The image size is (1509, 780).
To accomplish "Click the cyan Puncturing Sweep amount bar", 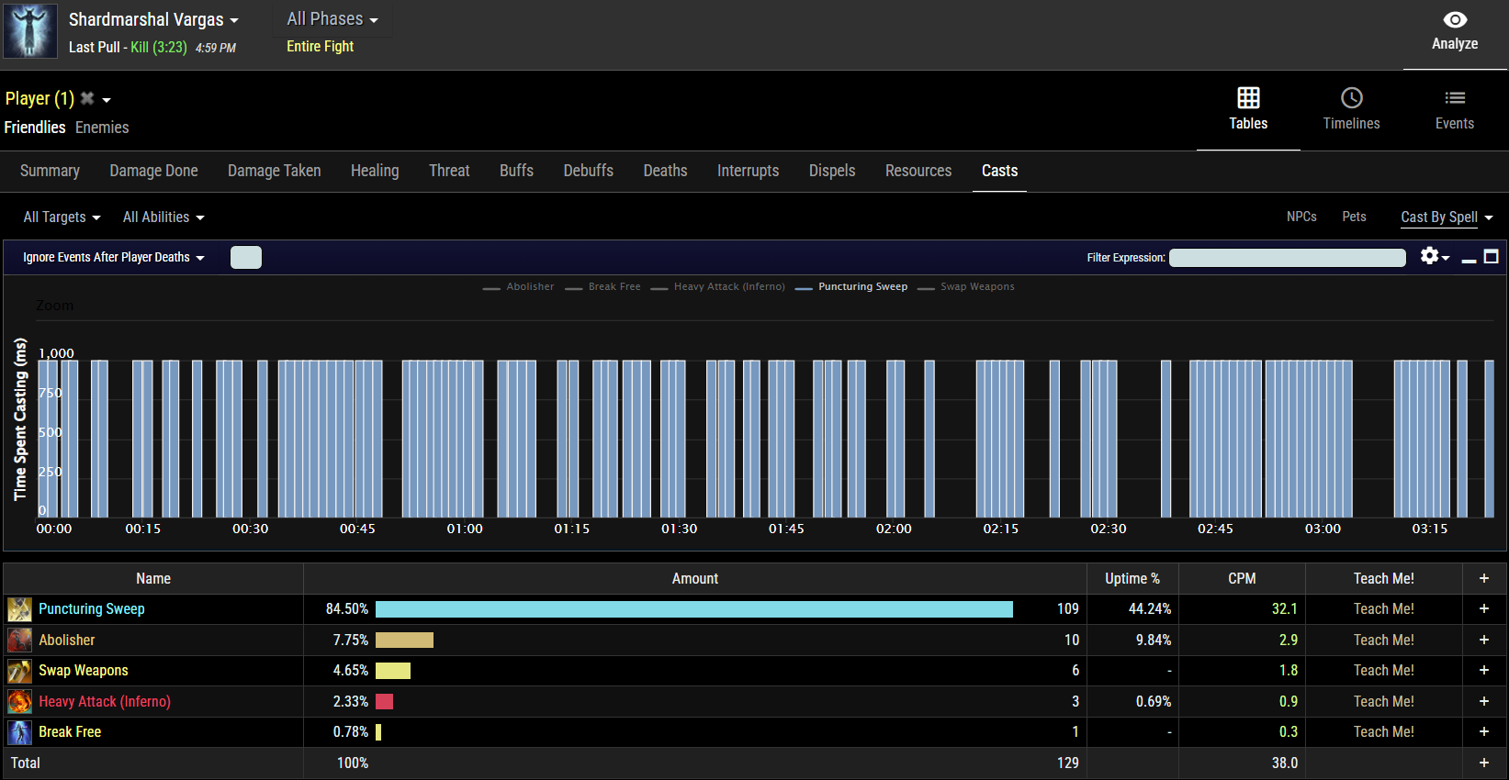I will [x=694, y=609].
